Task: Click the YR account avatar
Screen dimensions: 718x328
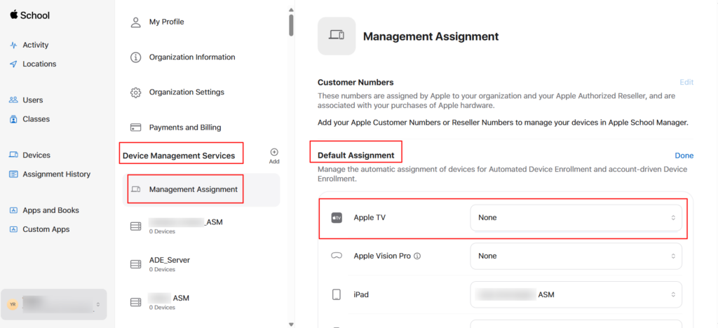Action: tap(13, 304)
